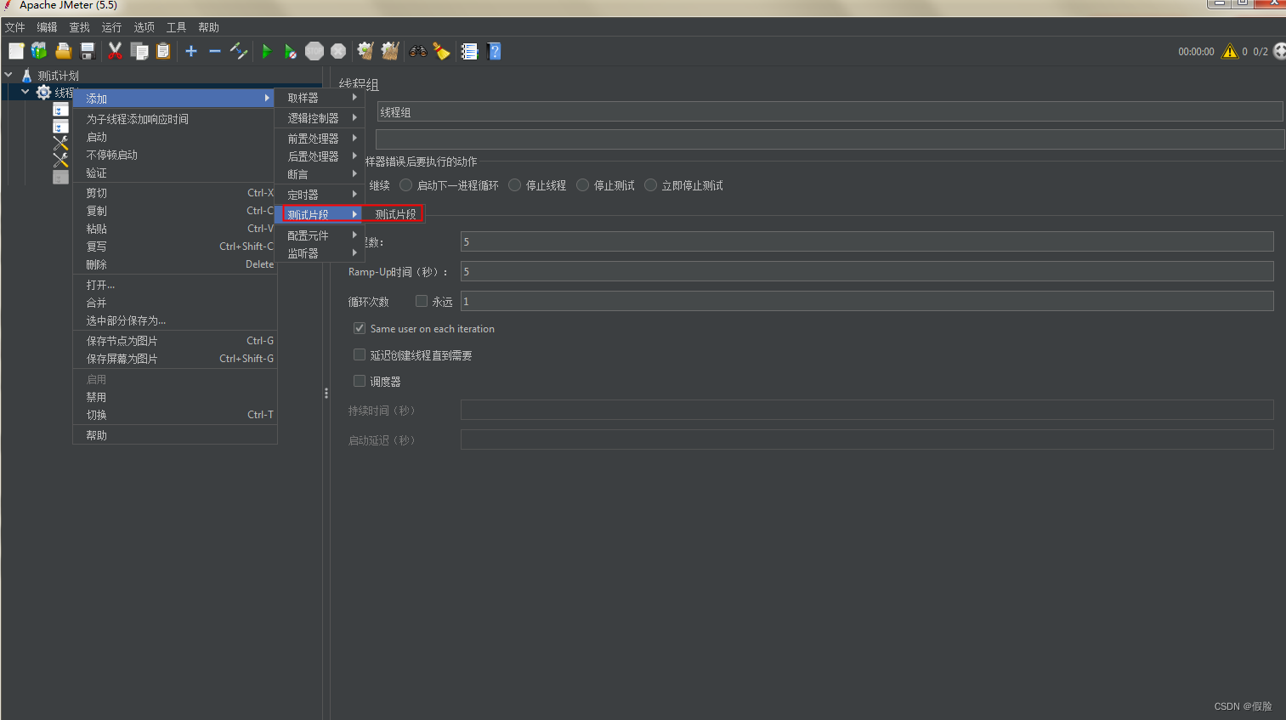1286x720 pixels.
Task: Click the Save floppy disk toolbar icon
Action: (x=87, y=51)
